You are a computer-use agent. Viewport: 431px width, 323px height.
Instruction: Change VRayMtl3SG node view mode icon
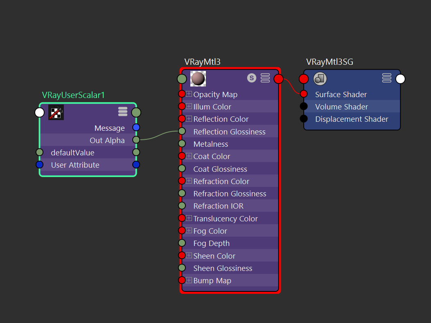click(x=387, y=78)
